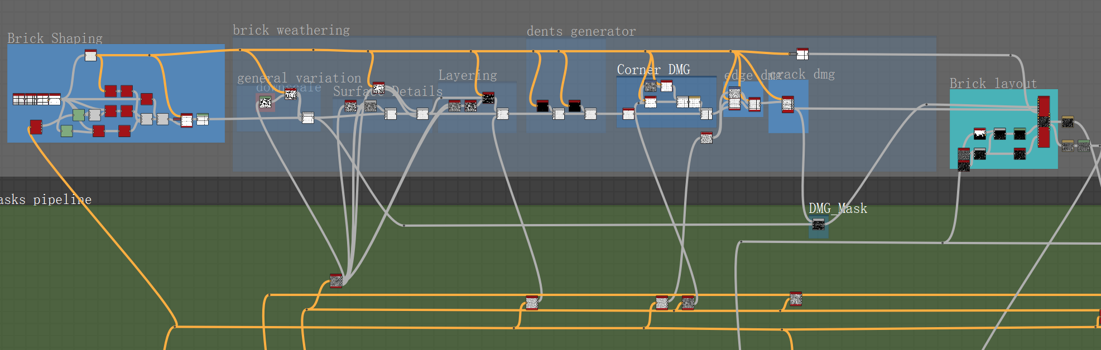Select the four-tile brick generator node strip
The width and height of the screenshot is (1101, 350).
pyautogui.click(x=37, y=99)
